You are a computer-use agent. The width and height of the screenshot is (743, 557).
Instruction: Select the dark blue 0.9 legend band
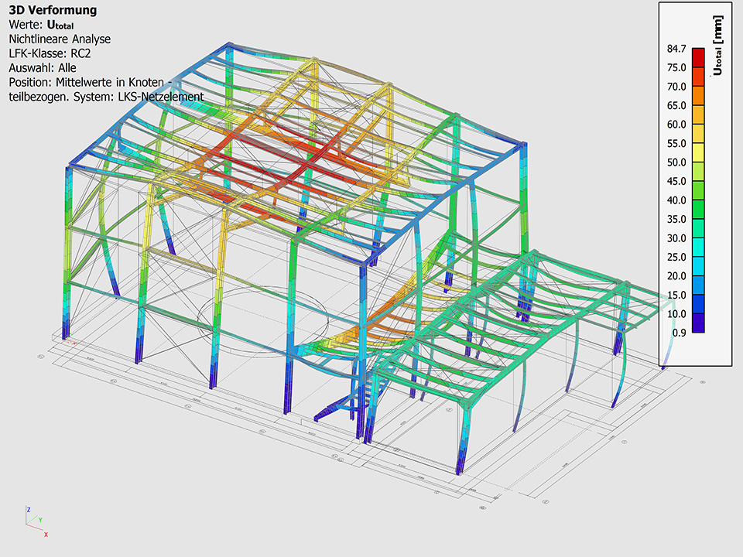click(x=698, y=323)
